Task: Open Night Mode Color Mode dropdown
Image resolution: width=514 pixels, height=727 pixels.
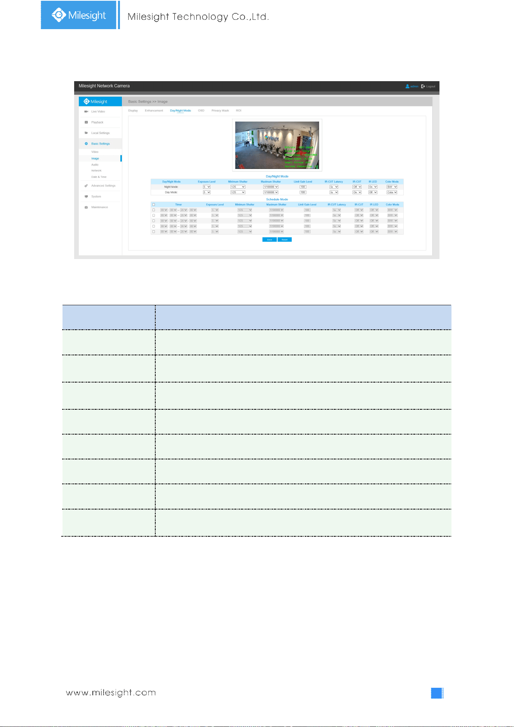Action: pos(392,187)
